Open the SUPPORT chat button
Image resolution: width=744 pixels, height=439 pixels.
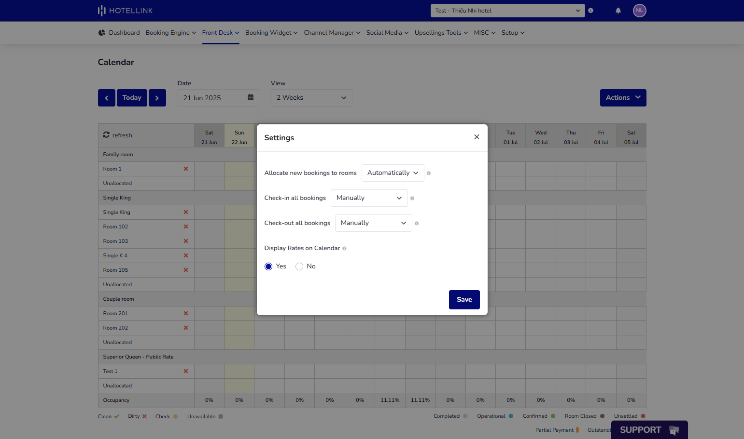649,430
